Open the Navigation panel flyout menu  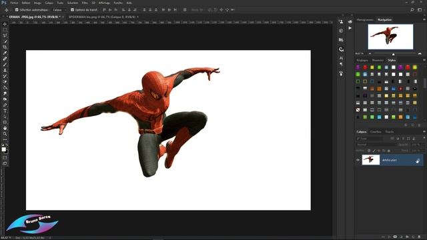point(424,19)
